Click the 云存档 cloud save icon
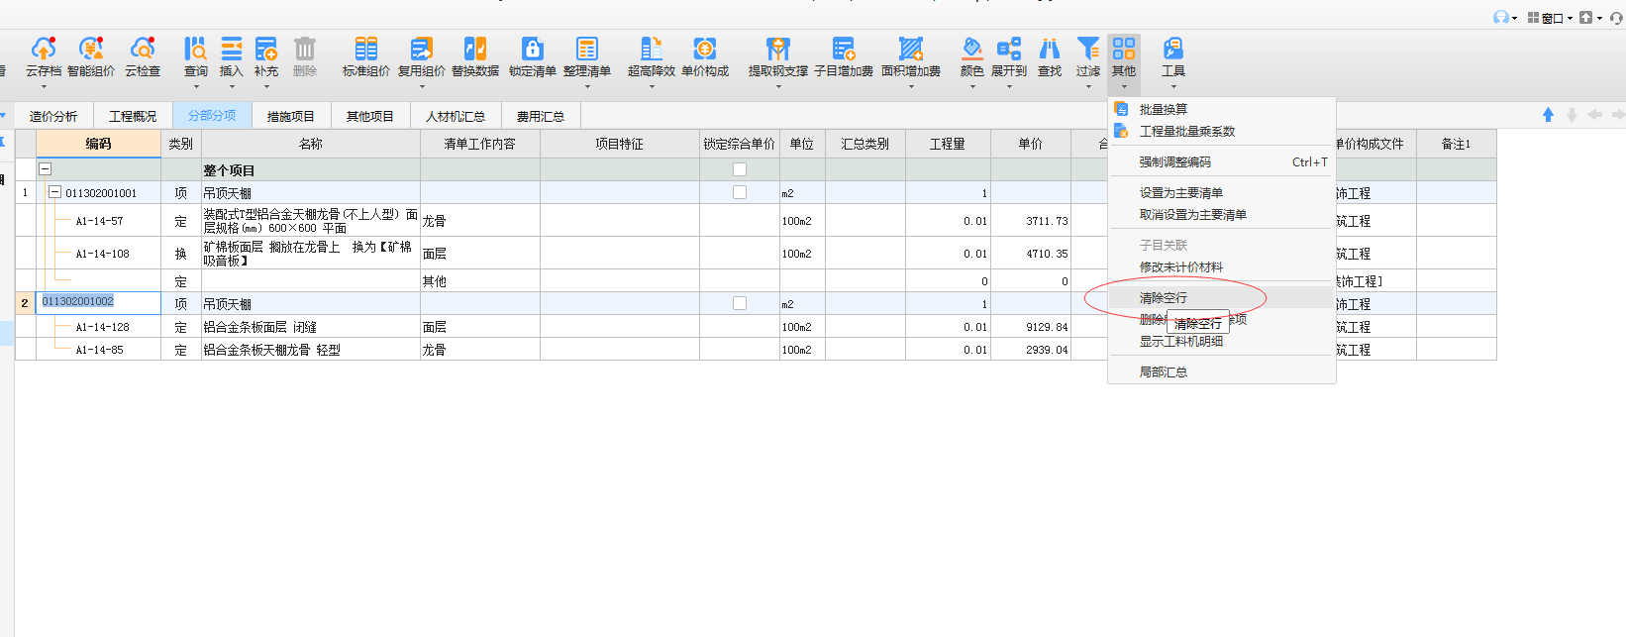Viewport: 1626px width, 637px height. 43,49
